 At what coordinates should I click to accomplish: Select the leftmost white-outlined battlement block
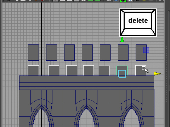point(33,71)
